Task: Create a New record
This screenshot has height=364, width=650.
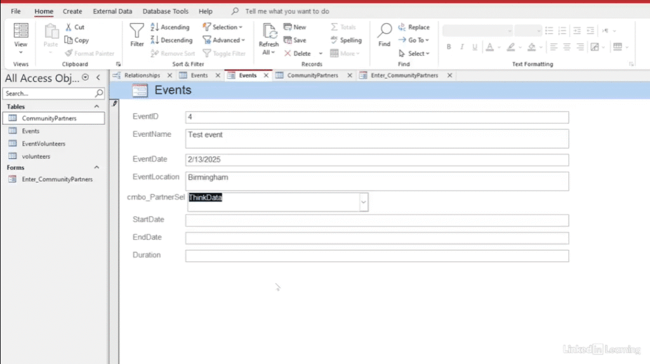Action: point(295,27)
